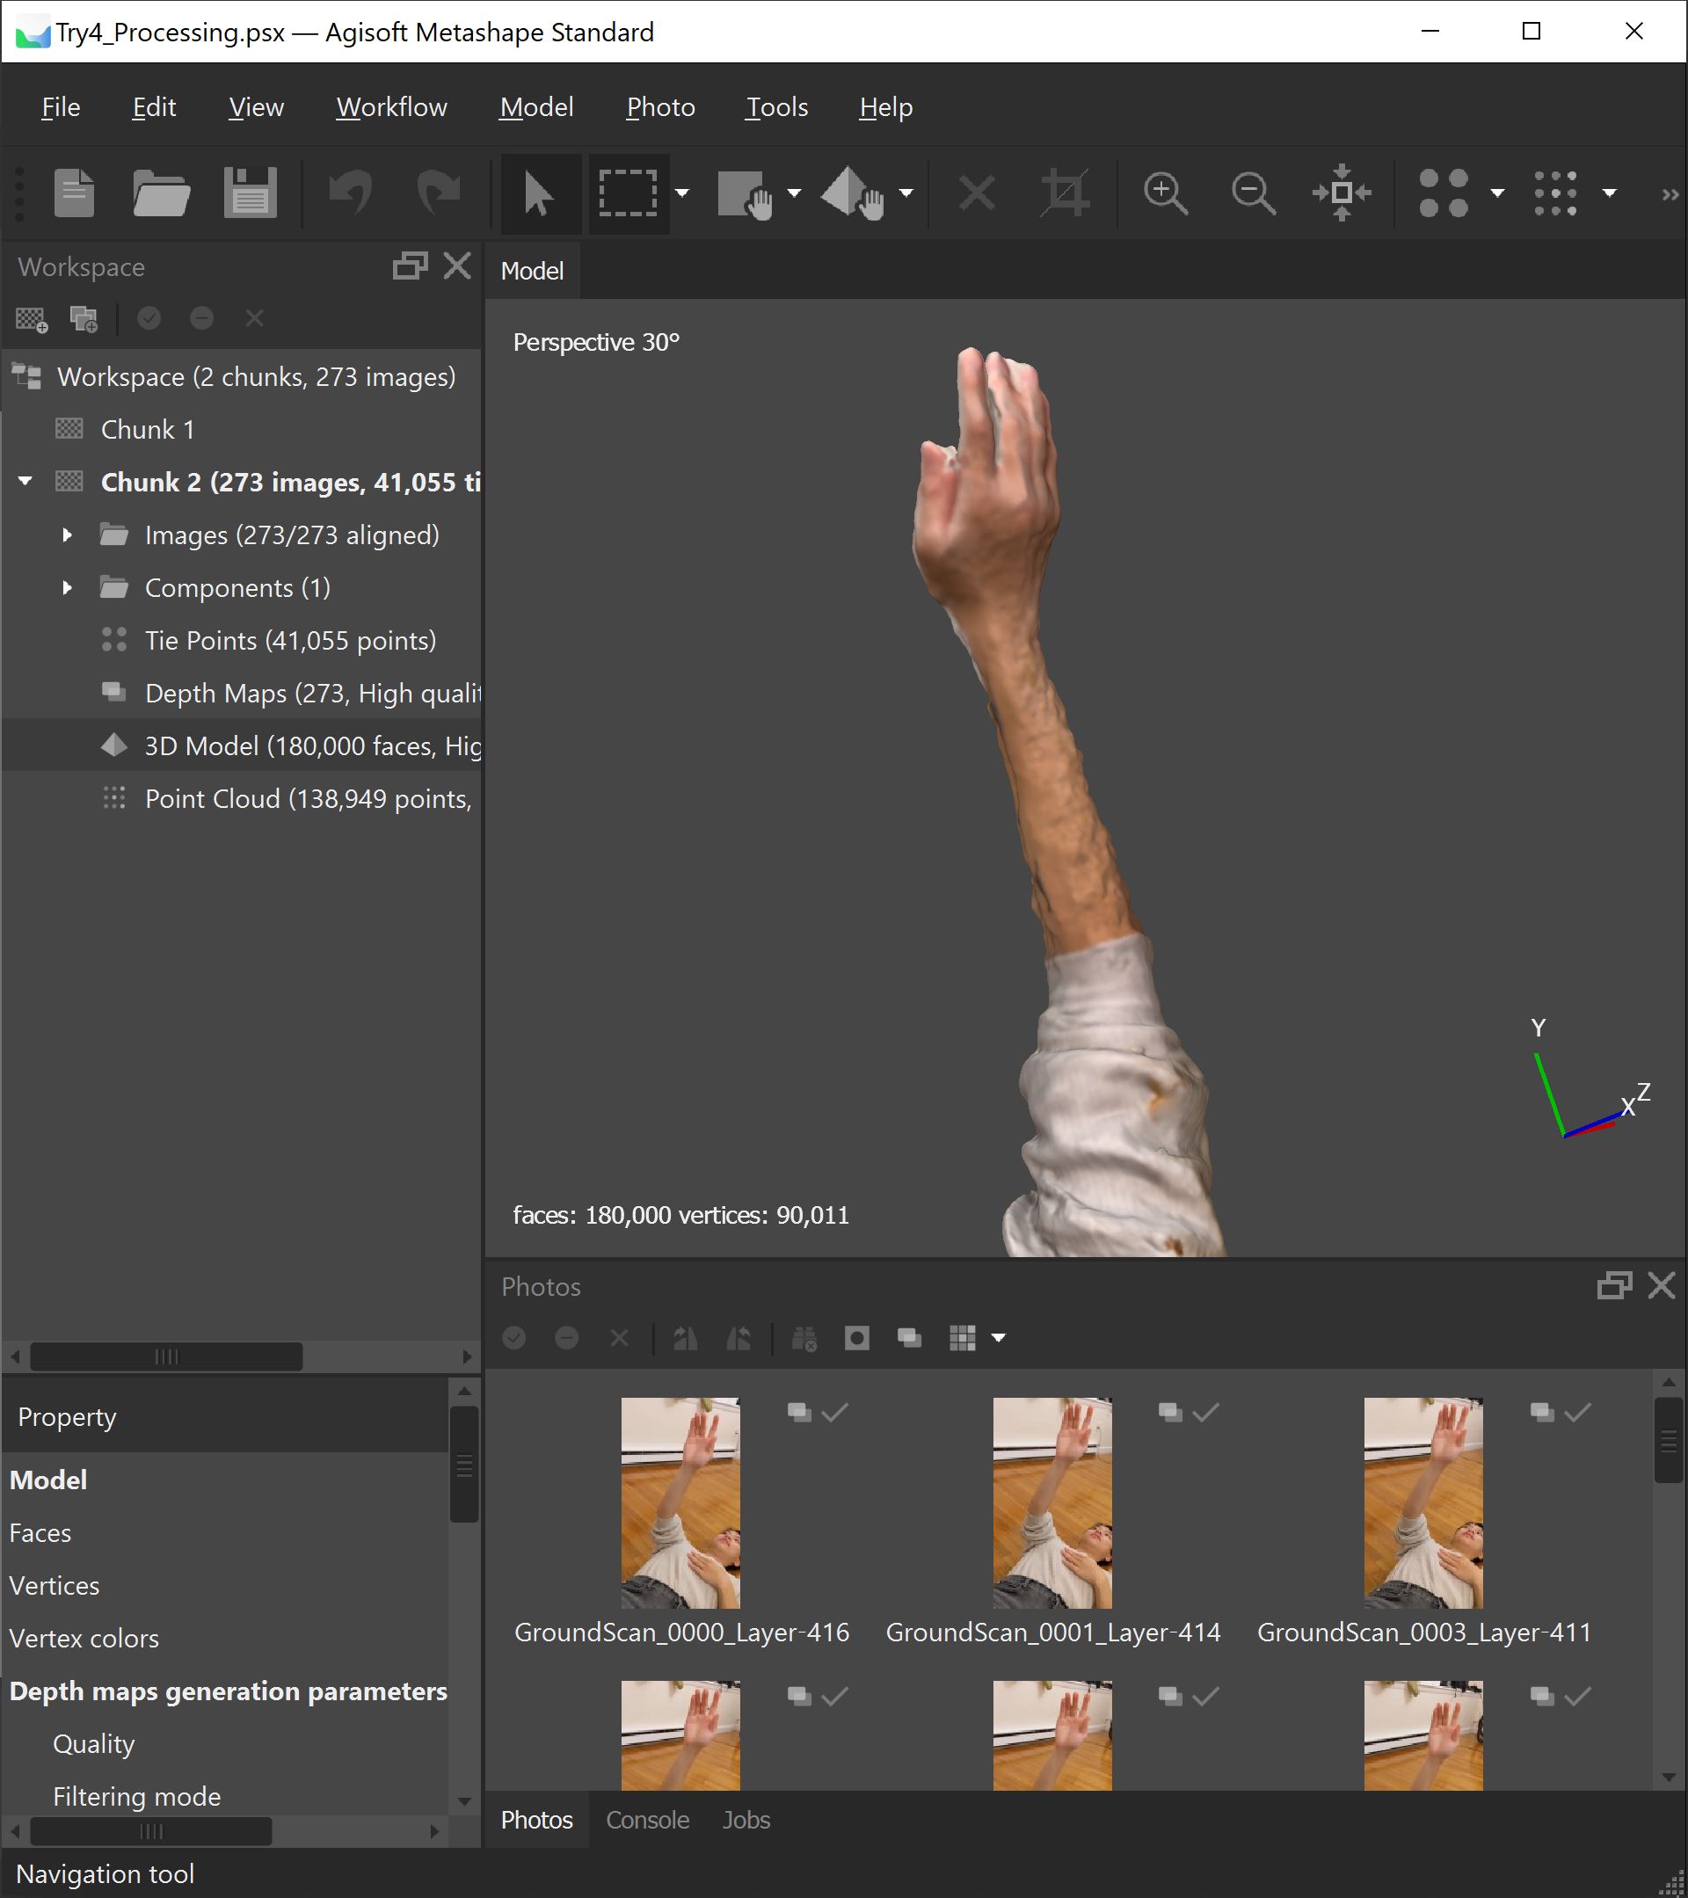
Task: Select the Model viewport tab
Action: pyautogui.click(x=533, y=271)
